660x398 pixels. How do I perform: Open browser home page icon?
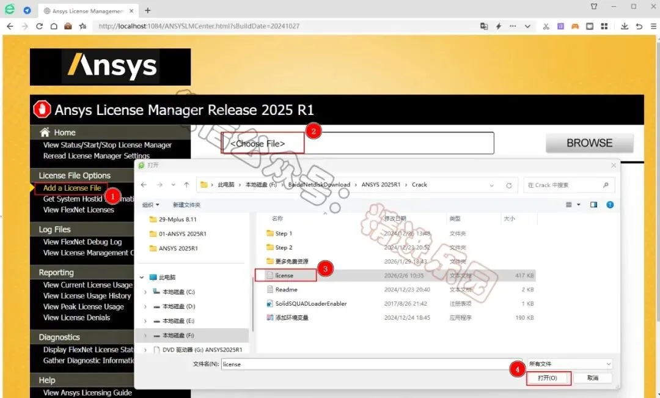pyautogui.click(x=54, y=26)
